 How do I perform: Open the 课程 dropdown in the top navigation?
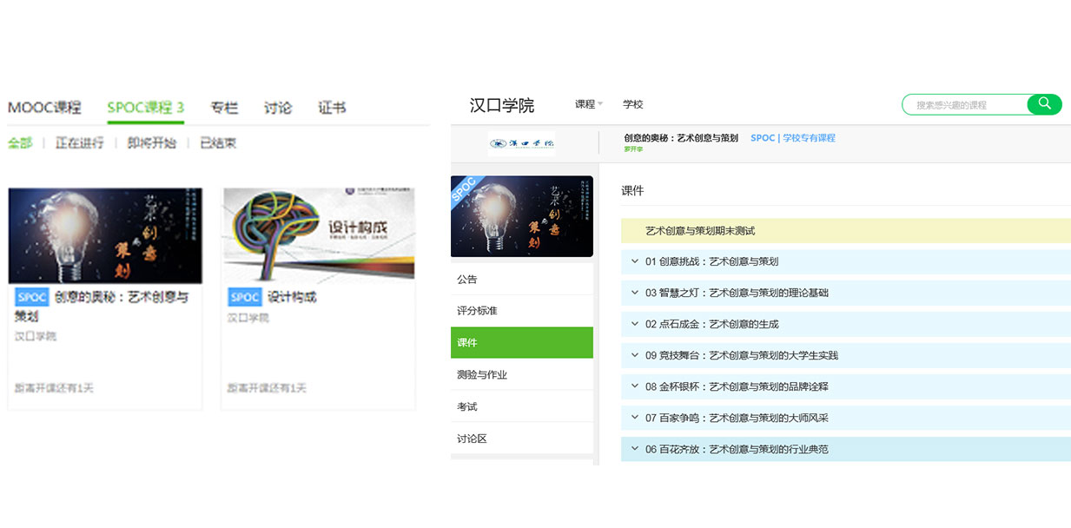click(x=589, y=104)
